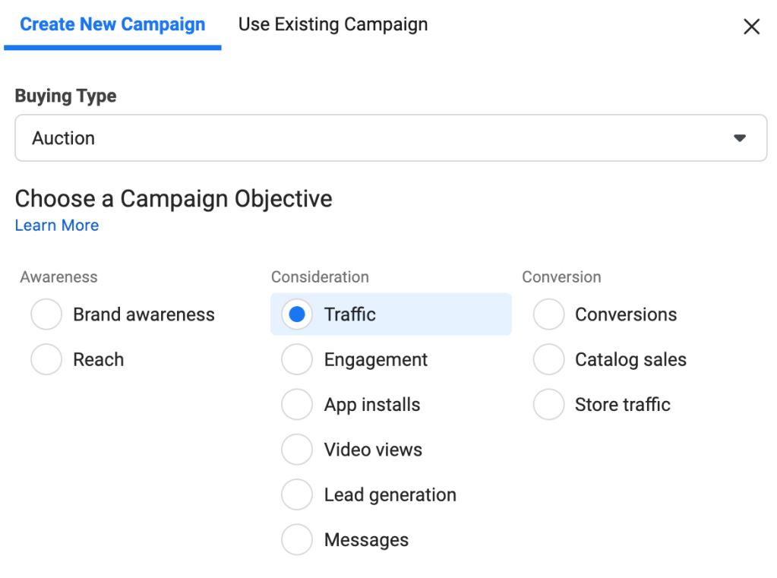This screenshot has height=578, width=777.
Task: Select the Brand awareness objective
Action: pyautogui.click(x=46, y=314)
